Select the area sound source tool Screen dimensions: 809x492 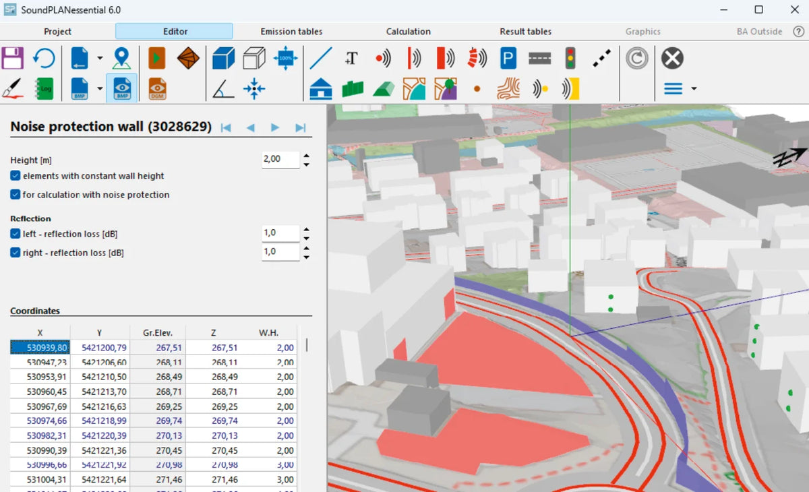(x=445, y=59)
